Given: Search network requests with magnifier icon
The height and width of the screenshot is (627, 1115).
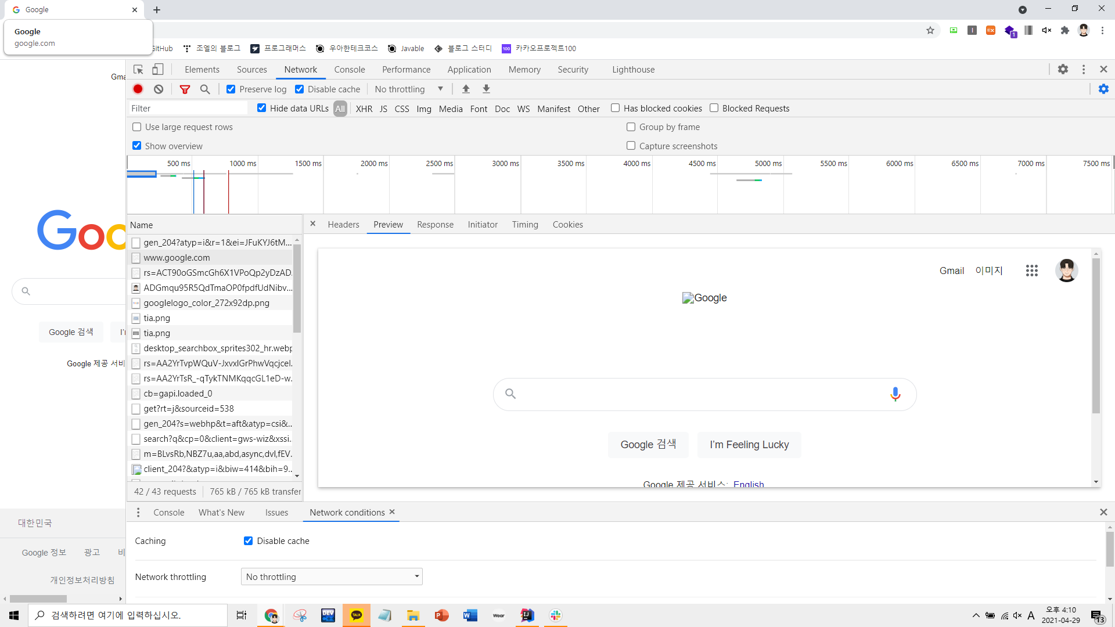Looking at the screenshot, I should pyautogui.click(x=204, y=89).
